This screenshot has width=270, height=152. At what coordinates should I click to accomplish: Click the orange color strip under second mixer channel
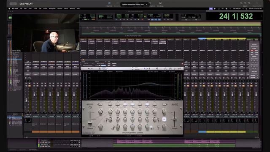pos(36,132)
